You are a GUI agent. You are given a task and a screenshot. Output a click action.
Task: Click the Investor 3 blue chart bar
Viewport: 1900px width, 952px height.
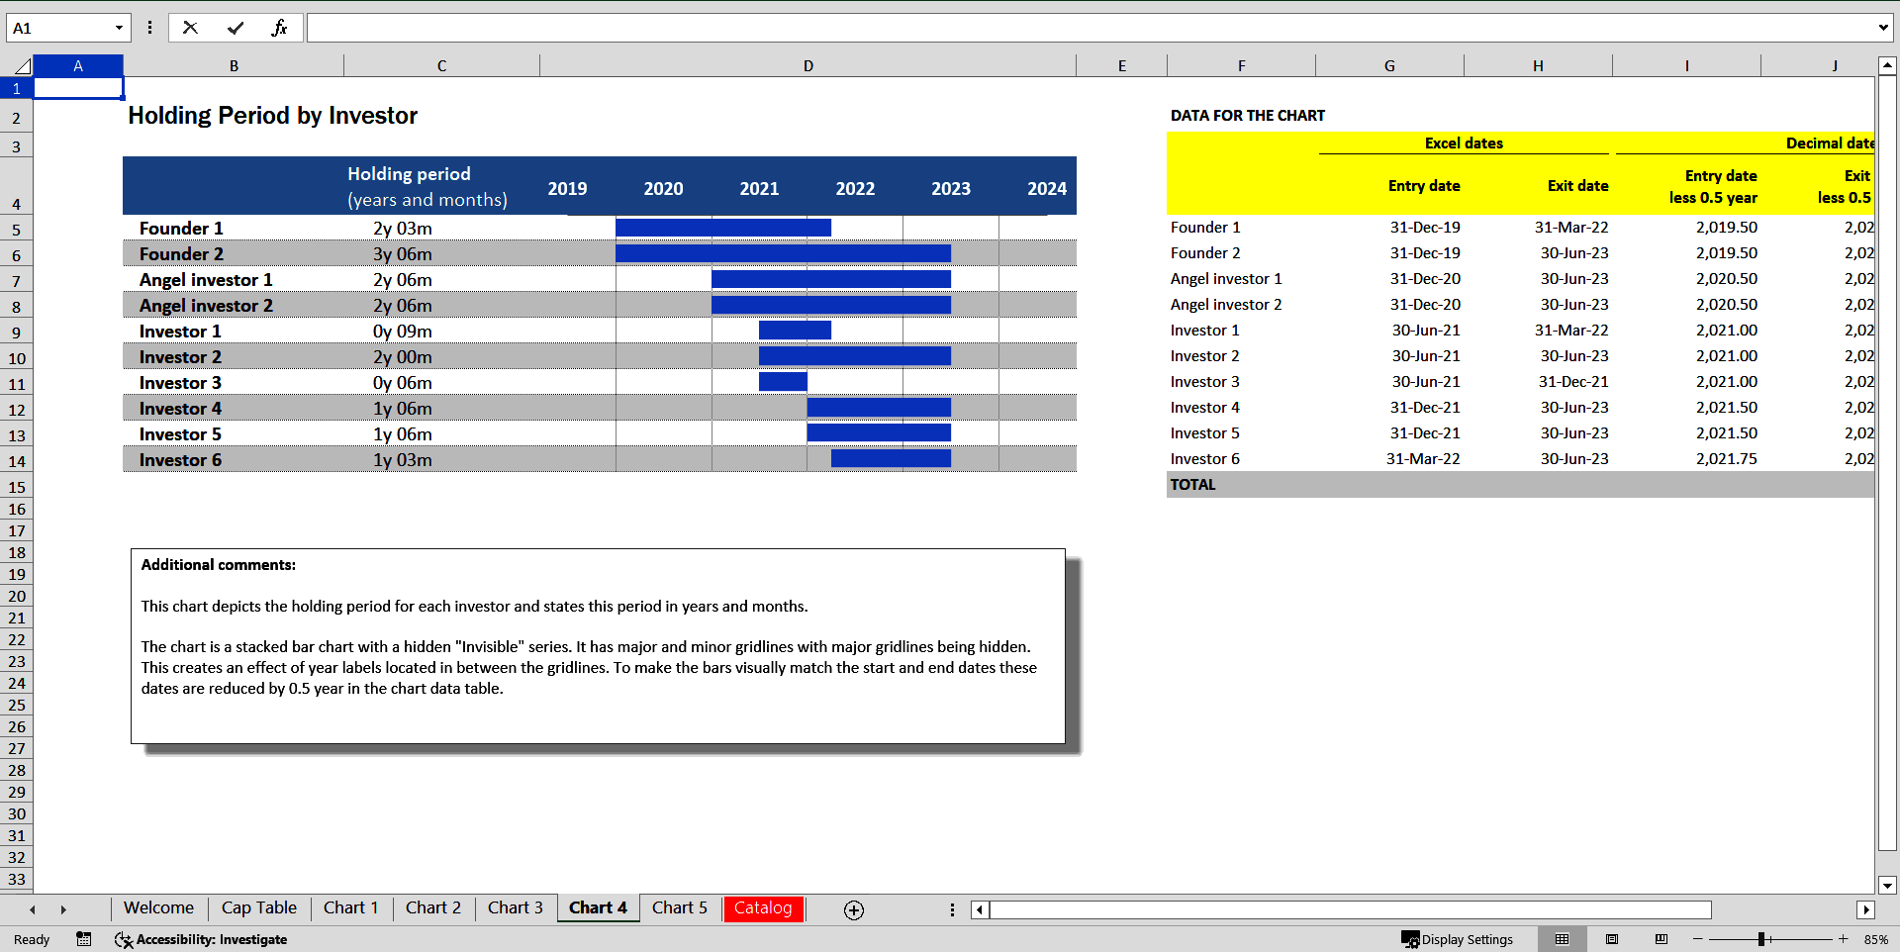[x=783, y=381]
